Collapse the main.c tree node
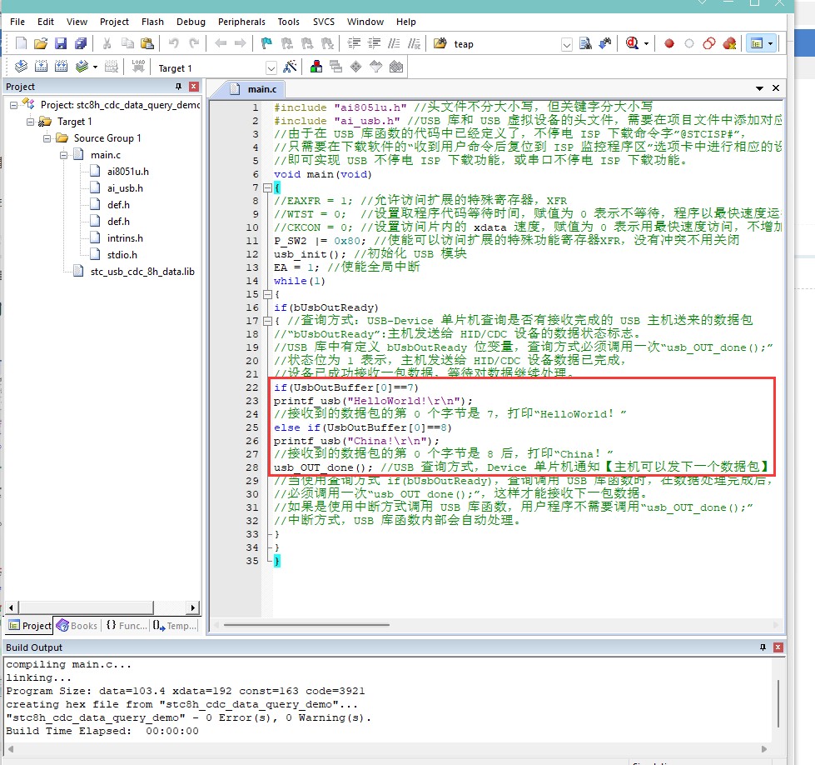 click(63, 155)
